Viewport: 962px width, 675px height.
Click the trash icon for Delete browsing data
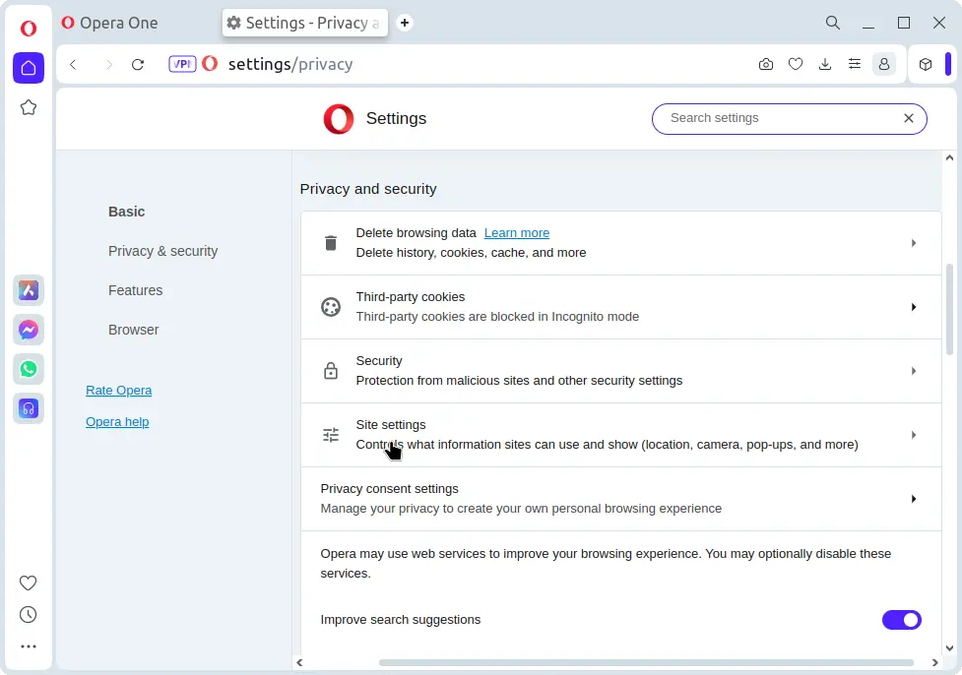331,243
